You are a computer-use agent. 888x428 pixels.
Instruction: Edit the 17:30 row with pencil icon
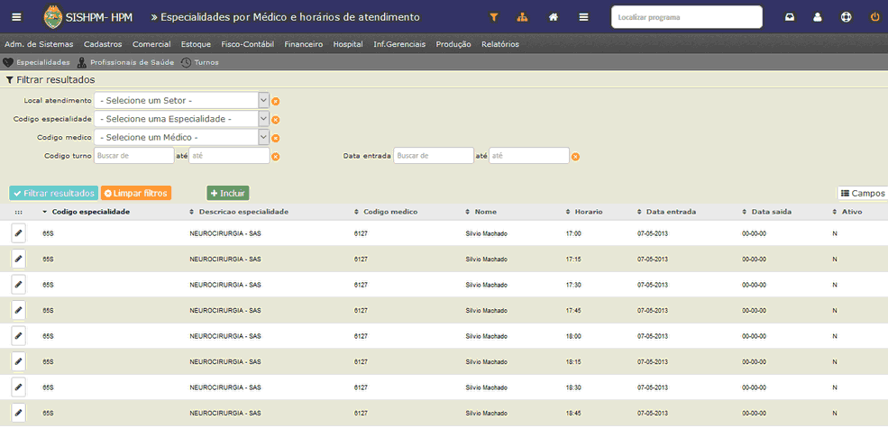pyautogui.click(x=18, y=284)
